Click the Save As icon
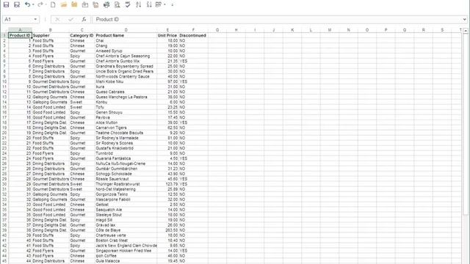This screenshot has width=470, height=264. click(17, 5)
